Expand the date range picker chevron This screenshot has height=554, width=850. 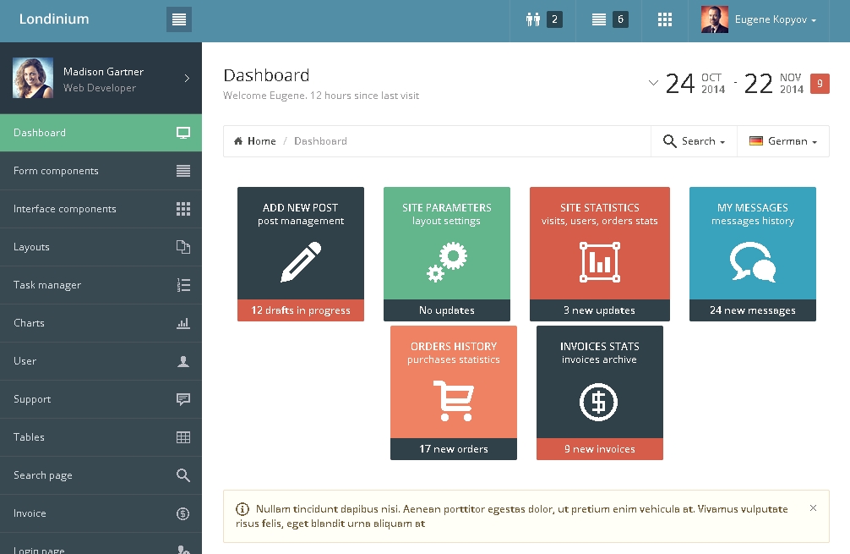[x=653, y=83]
